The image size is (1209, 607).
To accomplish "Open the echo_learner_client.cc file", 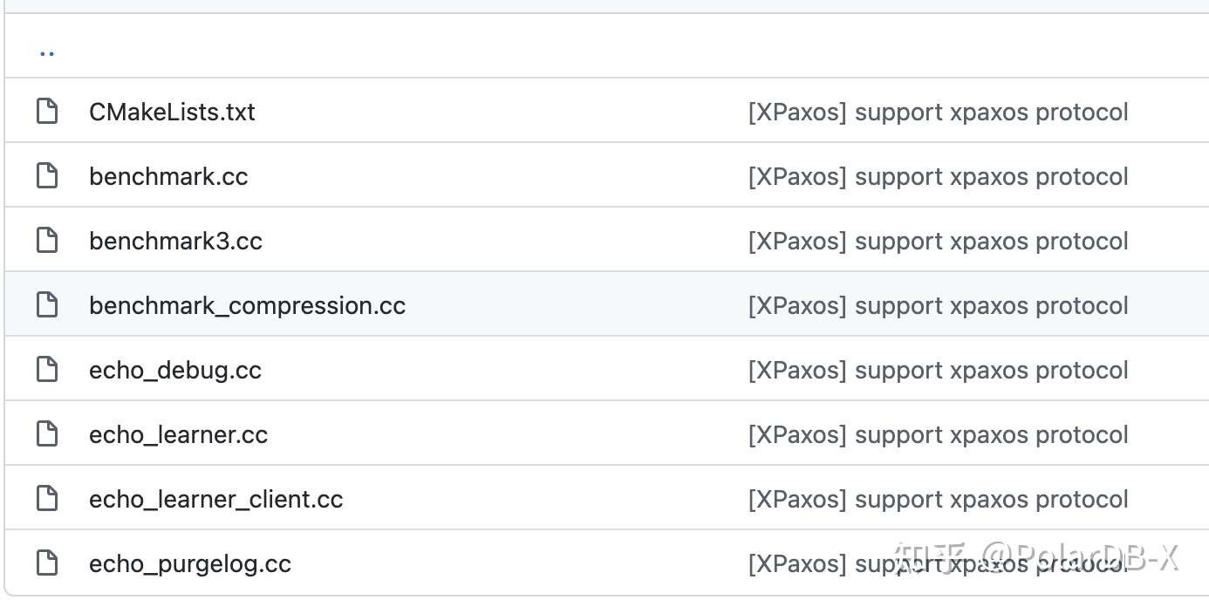I will click(215, 500).
